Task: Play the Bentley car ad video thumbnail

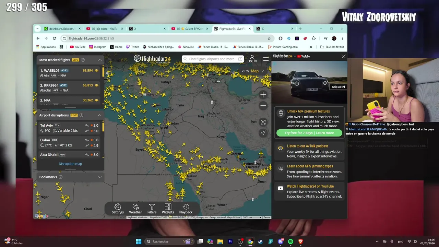Action: (309, 82)
